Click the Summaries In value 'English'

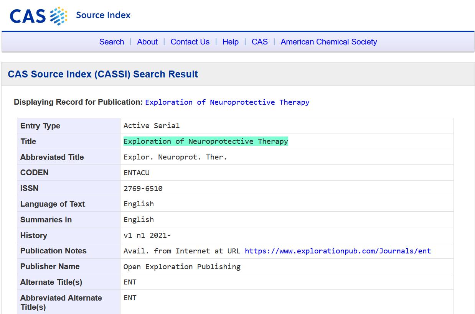click(139, 220)
